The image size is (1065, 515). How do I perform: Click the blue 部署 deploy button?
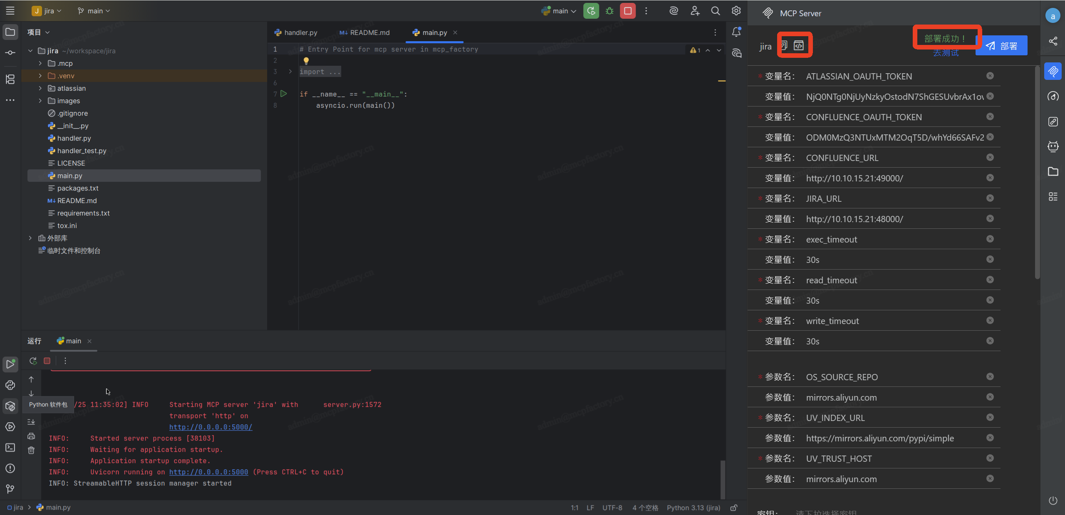pos(1001,46)
